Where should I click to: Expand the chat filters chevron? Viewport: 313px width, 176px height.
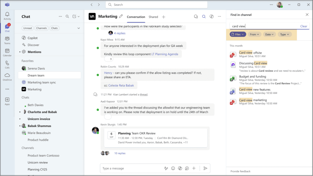pos(79,28)
